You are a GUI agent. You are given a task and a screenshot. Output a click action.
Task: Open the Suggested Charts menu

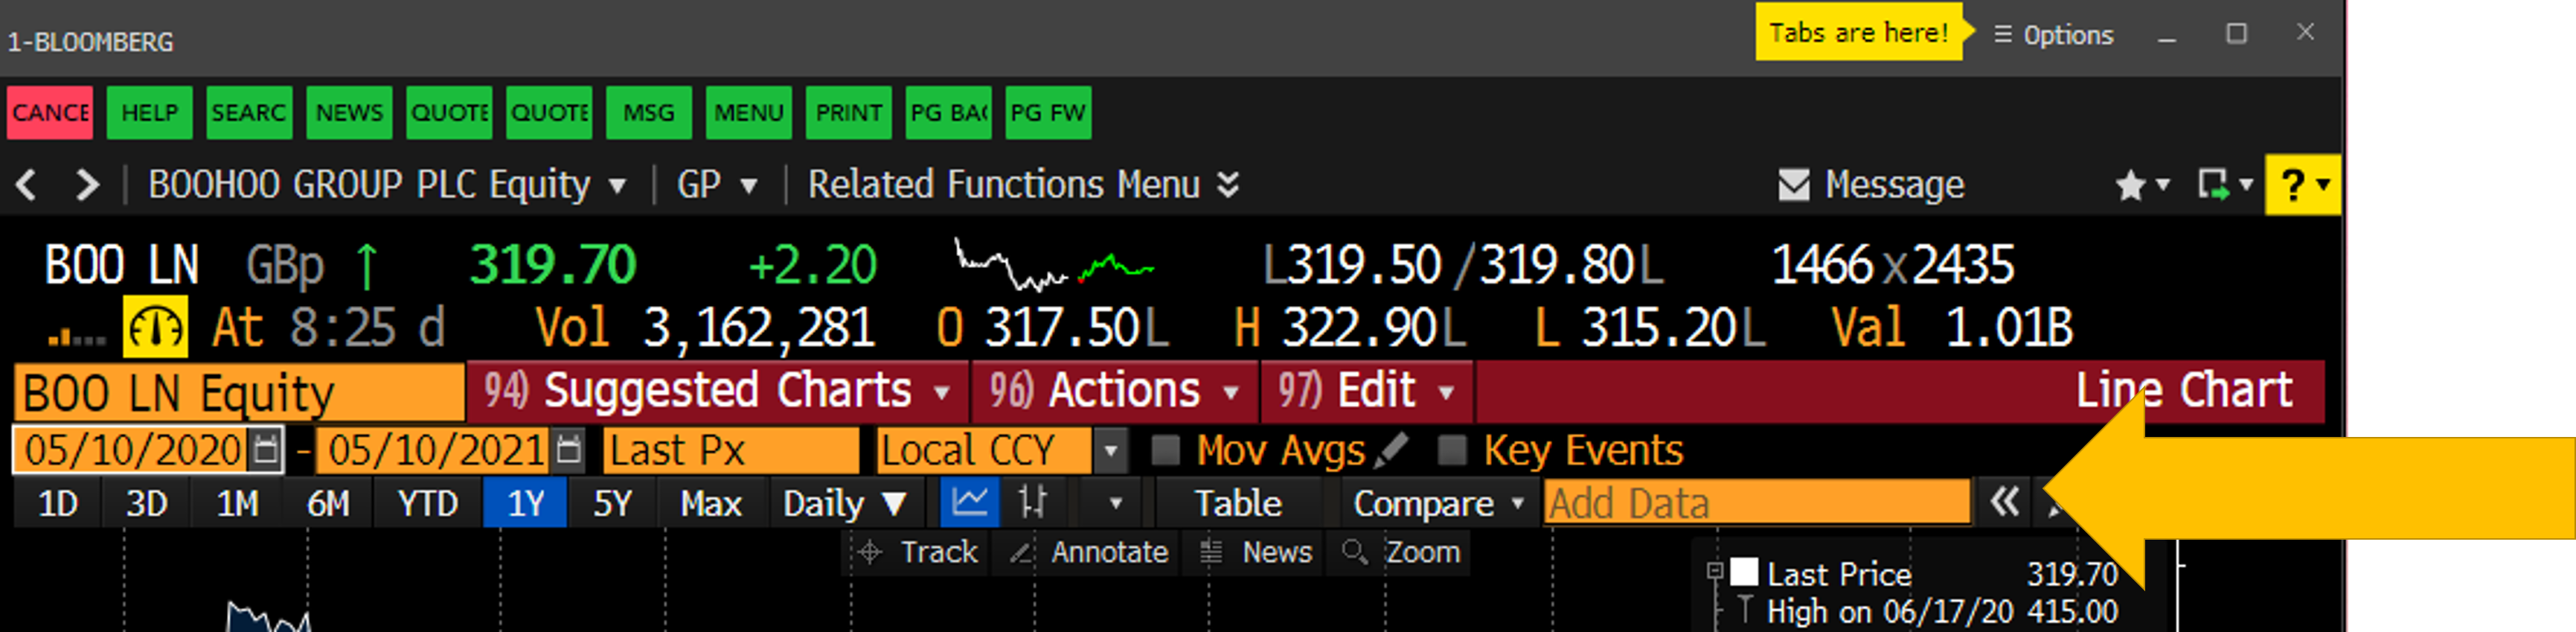click(x=717, y=392)
